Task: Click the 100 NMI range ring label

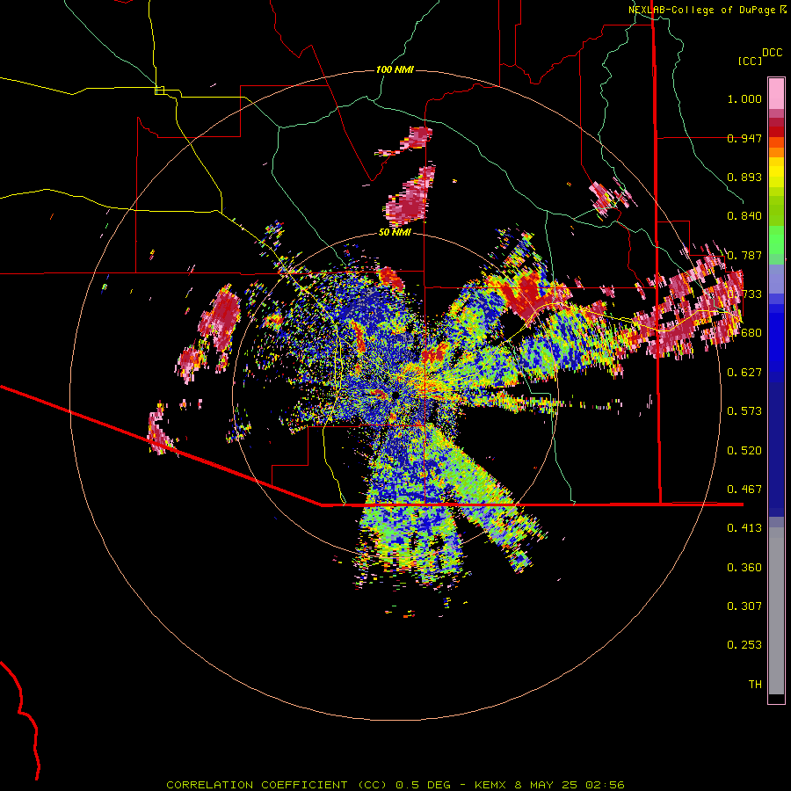Action: 395,69
